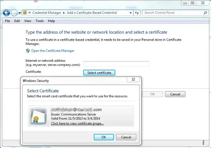Click the double-chevron breadcrumb overflow
Screen dimensions: 211x148
coord(30,12)
